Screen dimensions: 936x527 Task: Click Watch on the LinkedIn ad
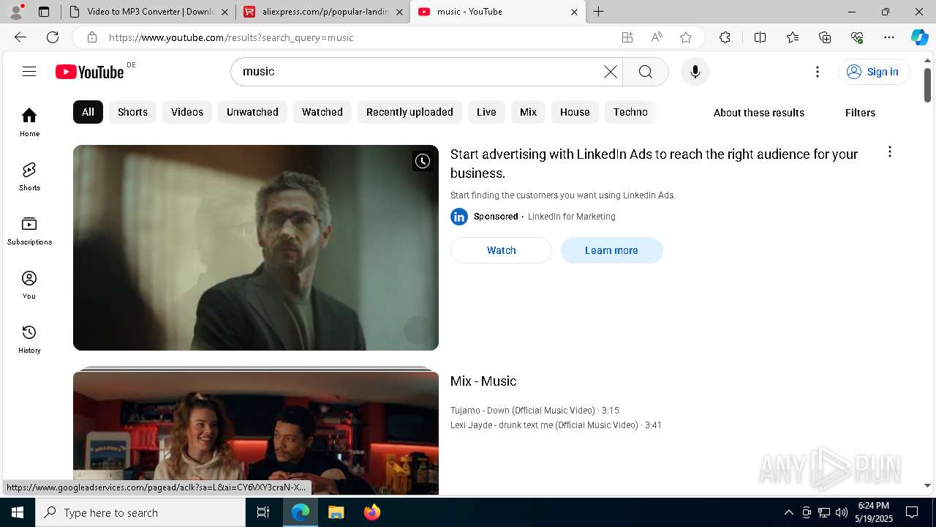[501, 250]
